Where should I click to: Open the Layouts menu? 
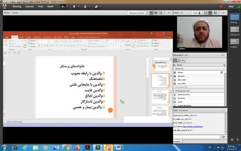coord(30,6)
